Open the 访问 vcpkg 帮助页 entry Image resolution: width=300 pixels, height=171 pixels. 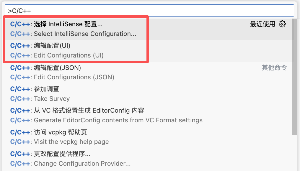click(60, 132)
